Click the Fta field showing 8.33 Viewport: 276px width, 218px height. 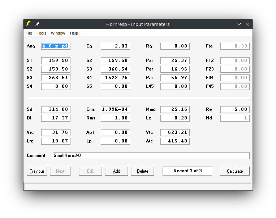[235, 46]
